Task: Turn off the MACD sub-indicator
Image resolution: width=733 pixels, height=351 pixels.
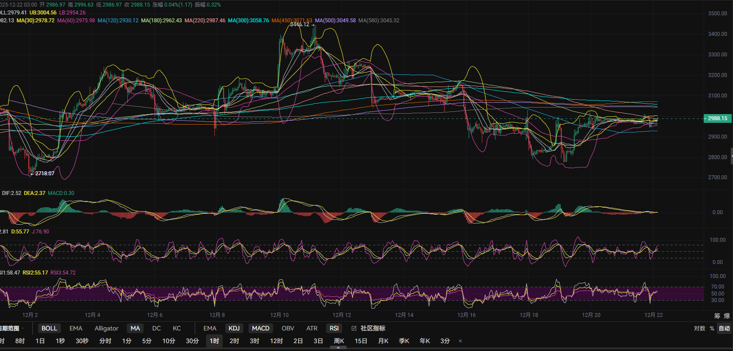Action: coord(260,328)
